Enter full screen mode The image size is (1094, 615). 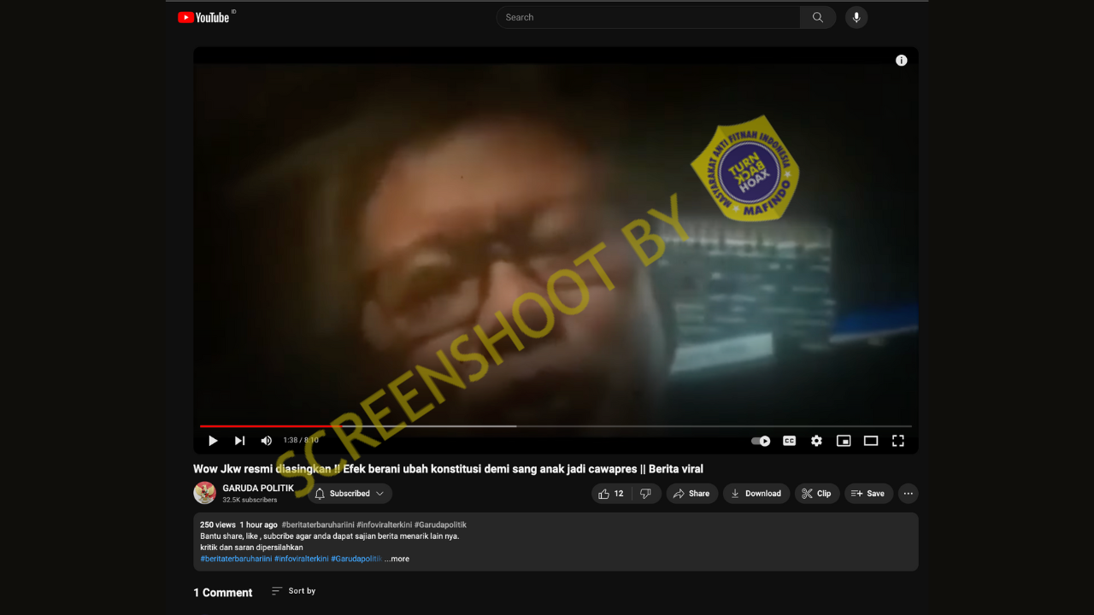click(x=898, y=441)
